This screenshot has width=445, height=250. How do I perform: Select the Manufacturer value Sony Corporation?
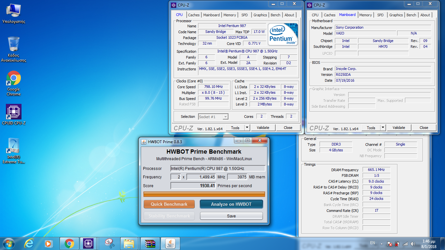[x=383, y=28]
